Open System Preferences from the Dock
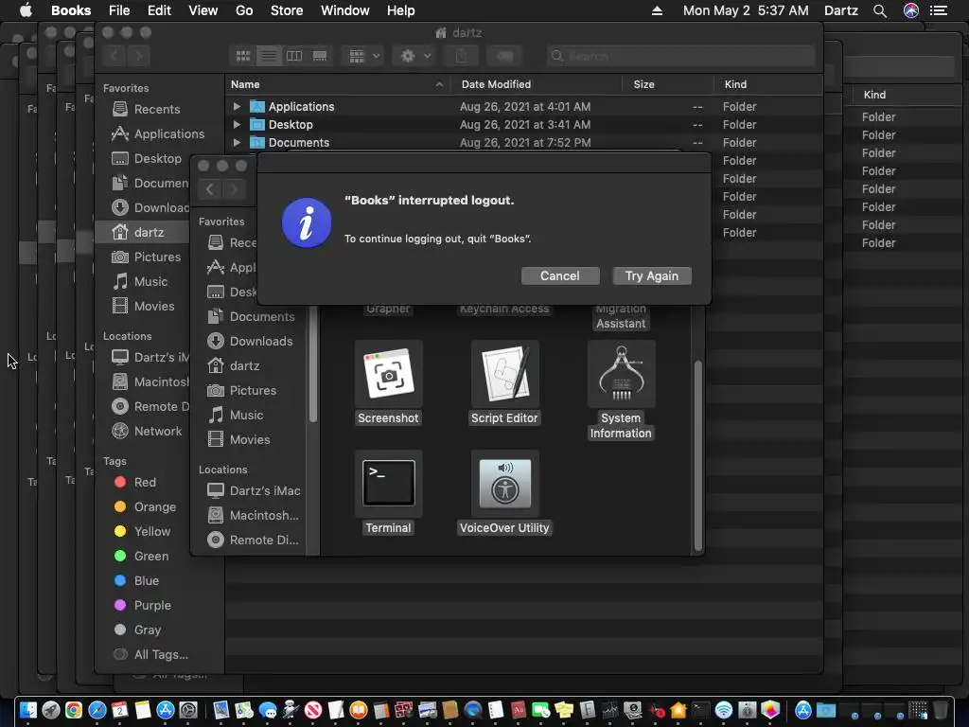 188,710
